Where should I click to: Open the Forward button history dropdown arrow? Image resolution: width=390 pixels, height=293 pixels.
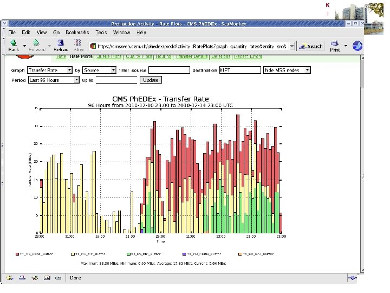tap(49, 46)
